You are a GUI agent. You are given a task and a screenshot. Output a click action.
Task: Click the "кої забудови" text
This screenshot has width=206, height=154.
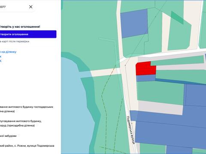coord(8,136)
